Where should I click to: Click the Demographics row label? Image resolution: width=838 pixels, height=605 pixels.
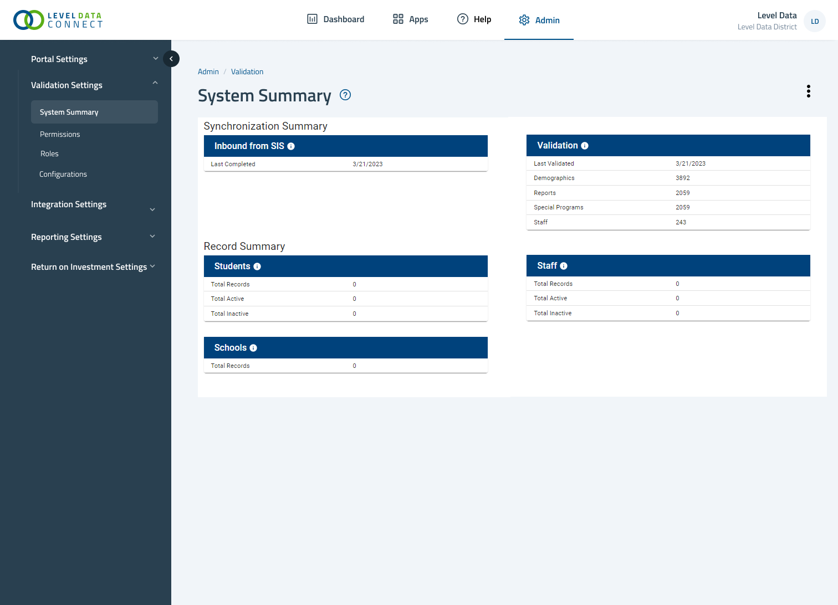[554, 178]
